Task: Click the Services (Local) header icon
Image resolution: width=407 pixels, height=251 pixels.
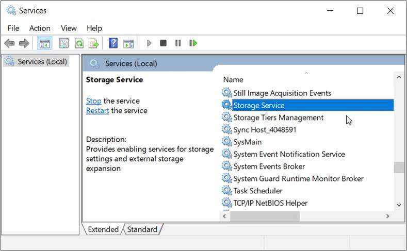Action: coord(94,63)
